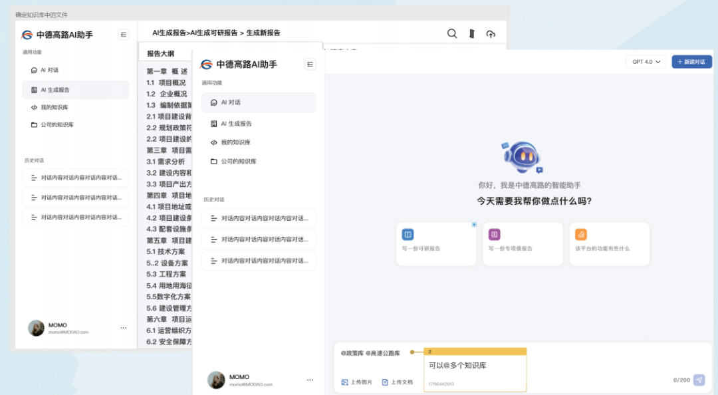
Task: Select outline item 3.3 项目产出方
Action: tap(169, 184)
